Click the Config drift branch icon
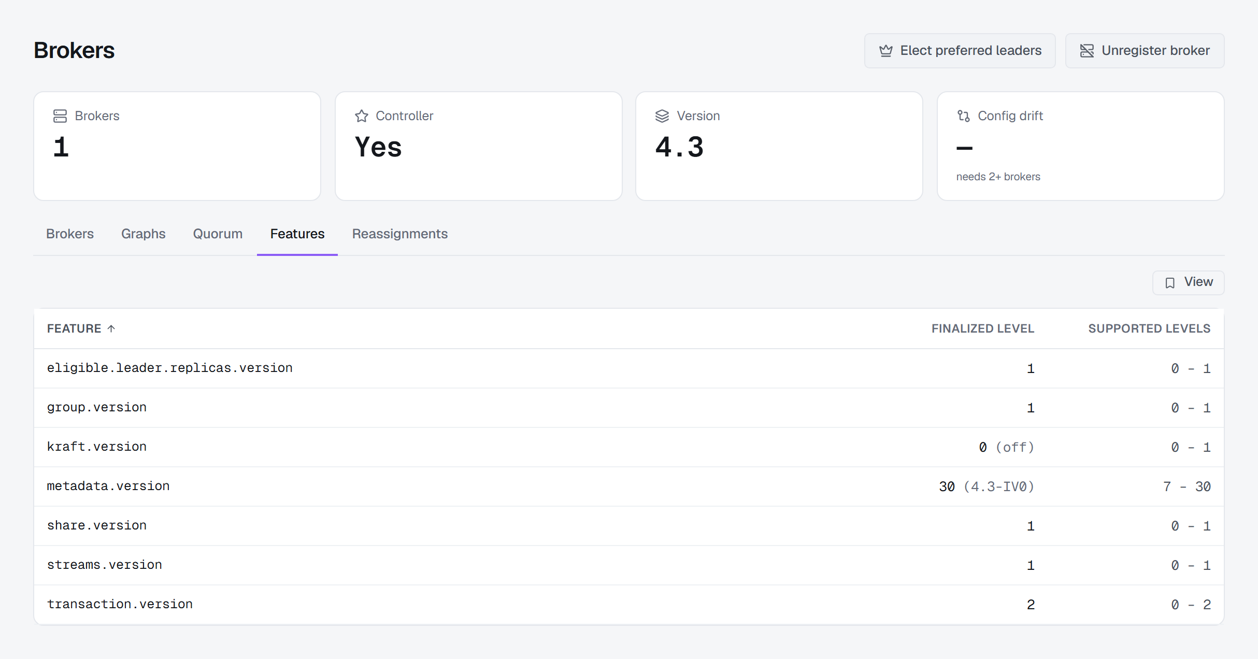This screenshot has width=1258, height=659. coord(963,116)
